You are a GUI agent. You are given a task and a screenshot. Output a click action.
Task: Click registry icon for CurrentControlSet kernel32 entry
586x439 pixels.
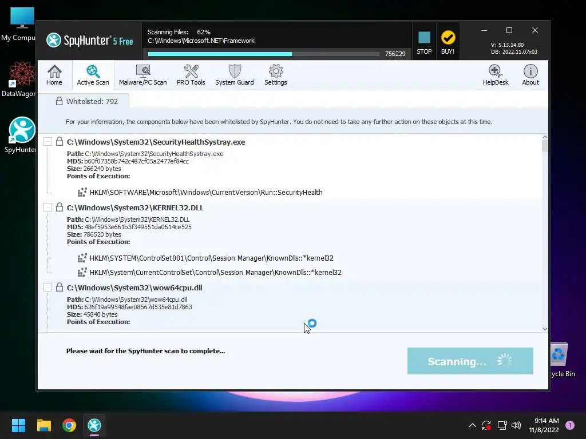[x=82, y=272]
